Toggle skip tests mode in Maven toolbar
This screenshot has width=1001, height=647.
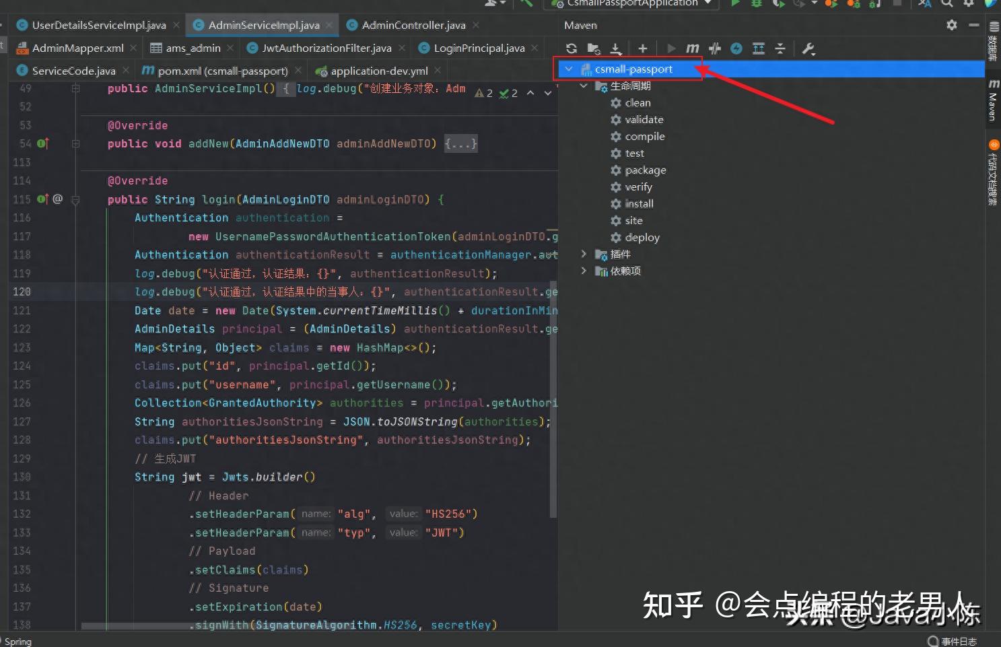coord(714,48)
